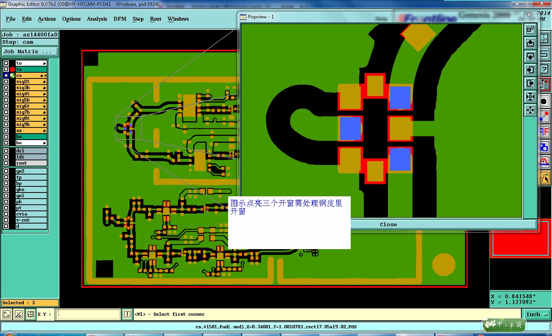
Task: Click the mirrored F icon in right toolbar
Action: tap(545, 132)
